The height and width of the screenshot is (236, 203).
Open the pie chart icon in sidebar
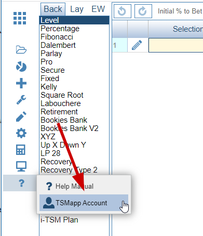pos(21,67)
